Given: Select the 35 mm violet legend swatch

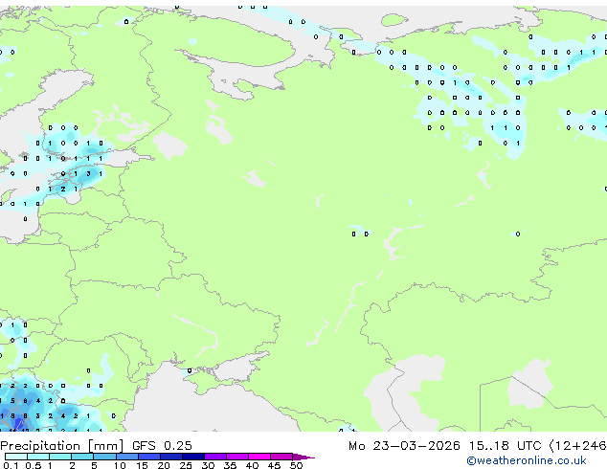Looking at the screenshot, I should coord(236,457).
